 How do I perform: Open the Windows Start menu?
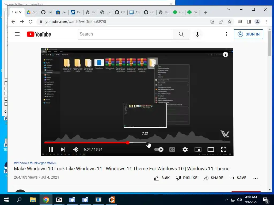[x=6, y=200]
